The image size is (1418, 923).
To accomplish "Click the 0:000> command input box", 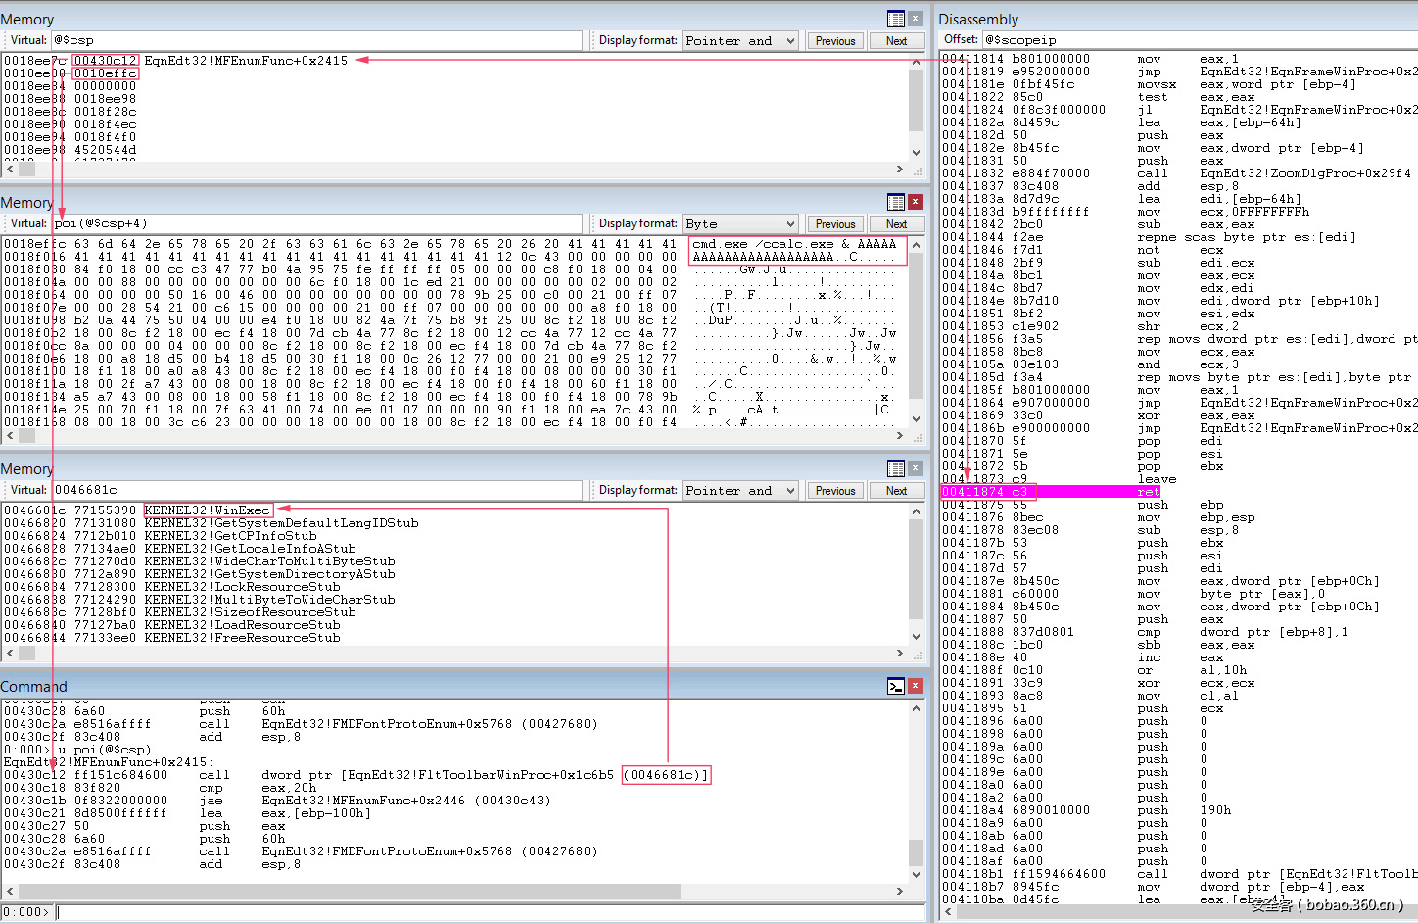I will [490, 912].
